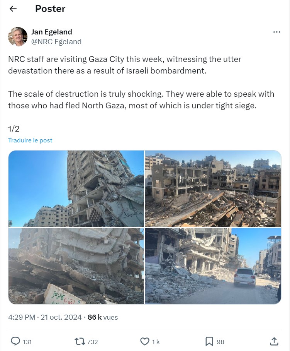
Task: Click the 4:29 PM 21 oct. 2024 timestamp
Action: coord(45,317)
